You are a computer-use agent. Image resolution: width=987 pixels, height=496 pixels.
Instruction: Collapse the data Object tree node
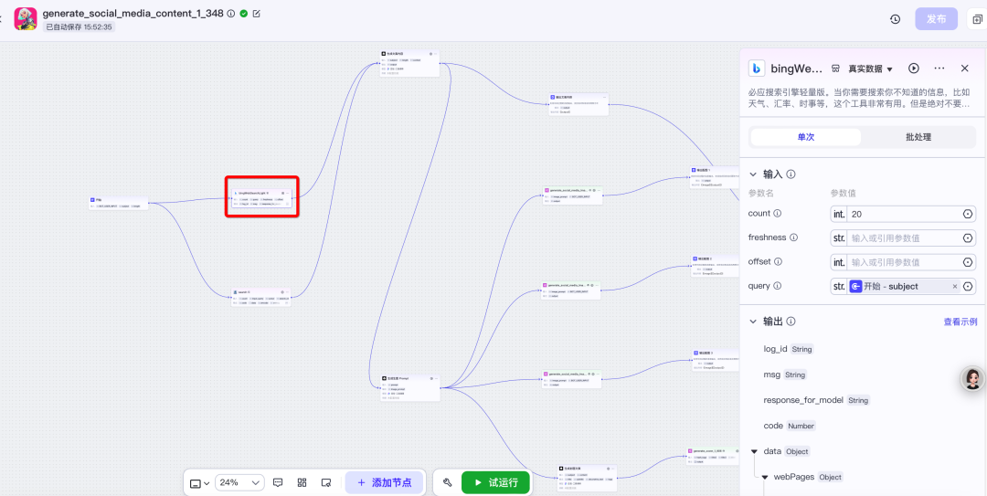click(754, 451)
